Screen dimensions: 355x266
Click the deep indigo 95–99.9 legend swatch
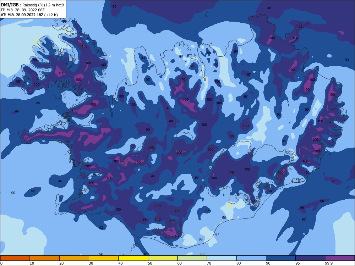pyautogui.click(x=310, y=258)
